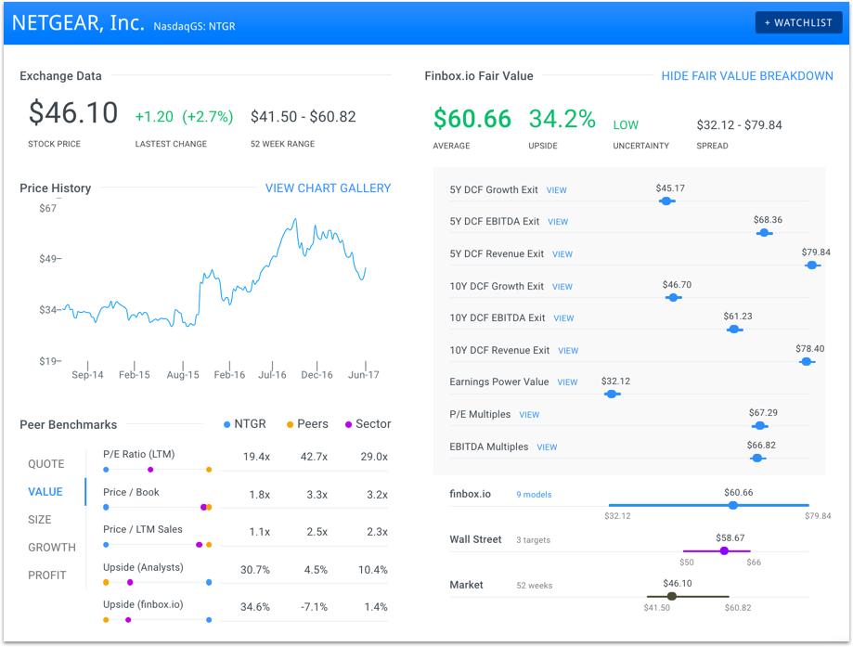Click the $46.70 marker for 10Y DCF Growth Exit
The width and height of the screenshot is (853, 647).
[674, 298]
